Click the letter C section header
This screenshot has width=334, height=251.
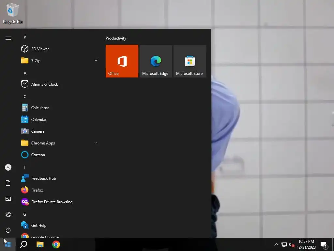[x=25, y=97]
